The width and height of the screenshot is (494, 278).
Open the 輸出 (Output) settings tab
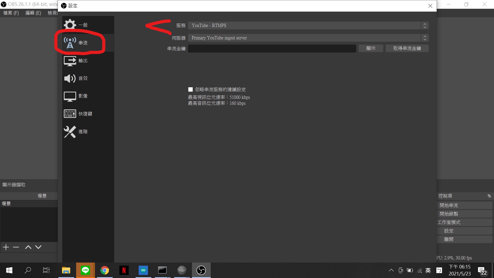point(88,60)
